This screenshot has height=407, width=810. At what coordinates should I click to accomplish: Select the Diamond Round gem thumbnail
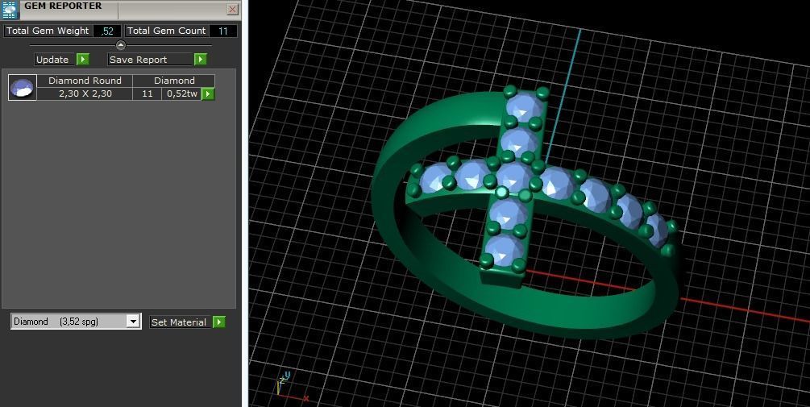click(x=23, y=87)
